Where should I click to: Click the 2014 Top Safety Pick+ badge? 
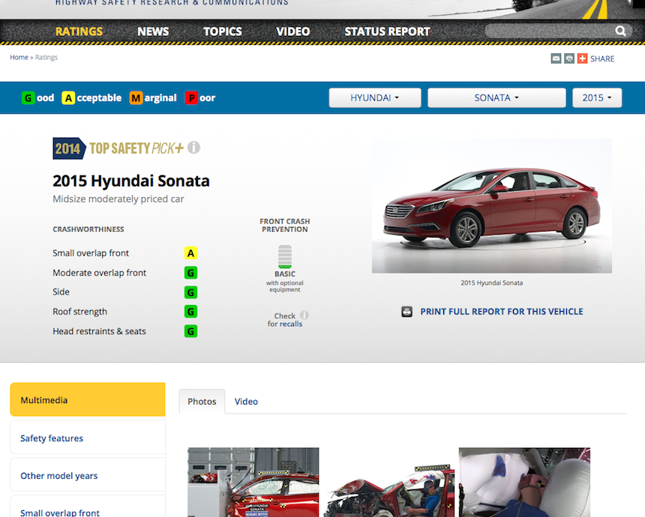pos(118,148)
